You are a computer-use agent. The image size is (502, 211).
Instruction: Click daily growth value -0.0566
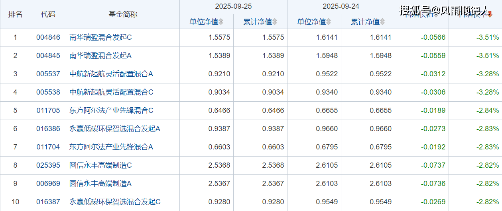pos(433,38)
